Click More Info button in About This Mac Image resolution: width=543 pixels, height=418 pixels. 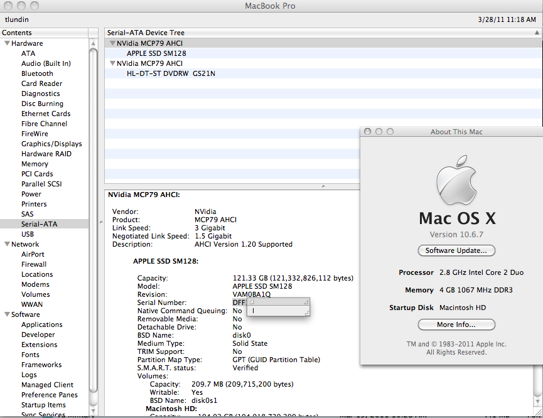456,324
